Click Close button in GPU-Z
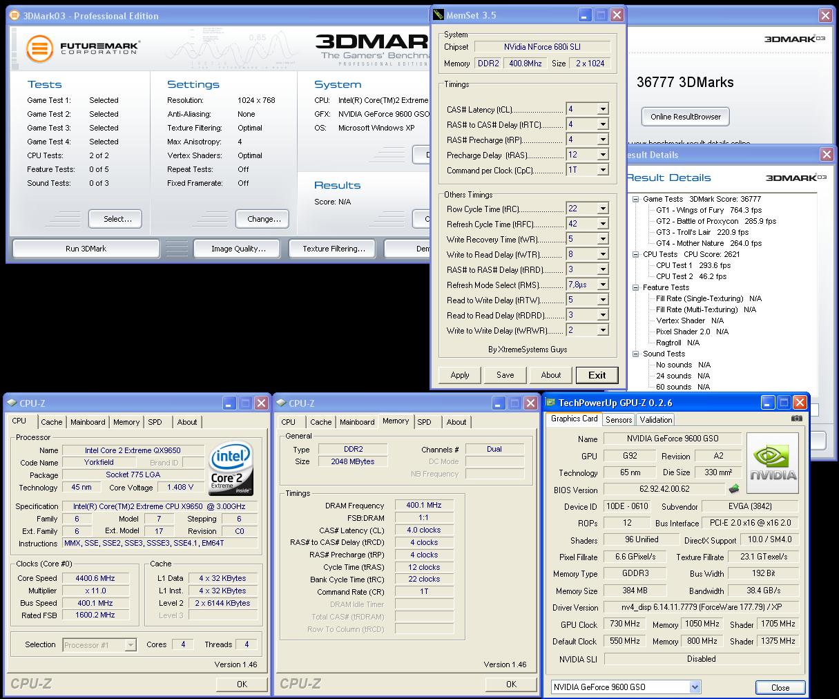This screenshot has height=699, width=839. click(780, 687)
